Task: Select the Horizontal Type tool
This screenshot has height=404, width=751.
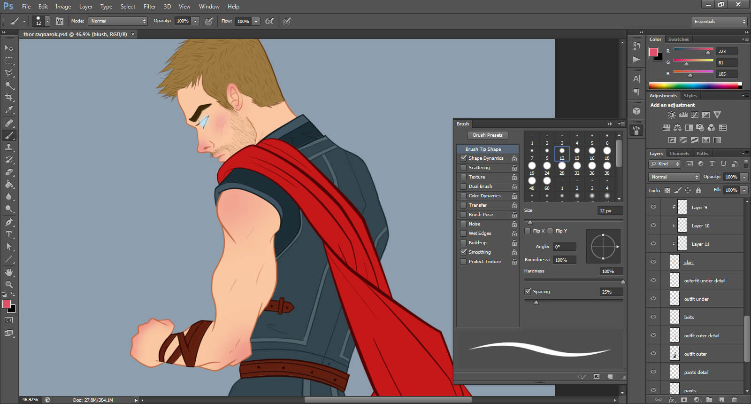Action: pos(9,234)
